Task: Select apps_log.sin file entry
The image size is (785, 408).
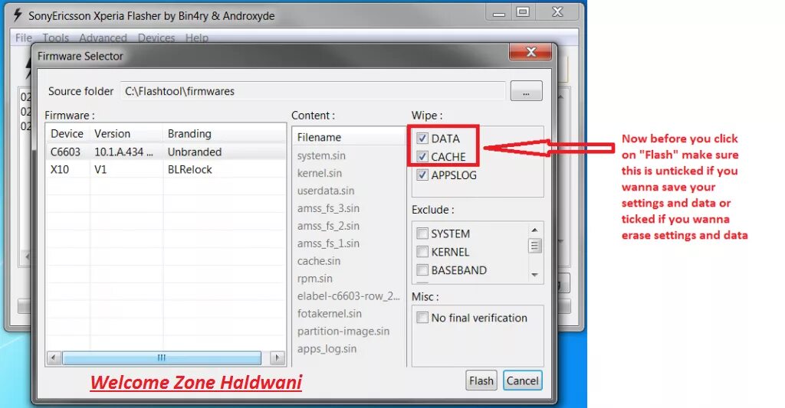Action: (x=327, y=348)
